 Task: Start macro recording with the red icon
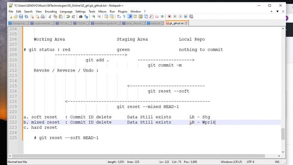(x=169, y=16)
